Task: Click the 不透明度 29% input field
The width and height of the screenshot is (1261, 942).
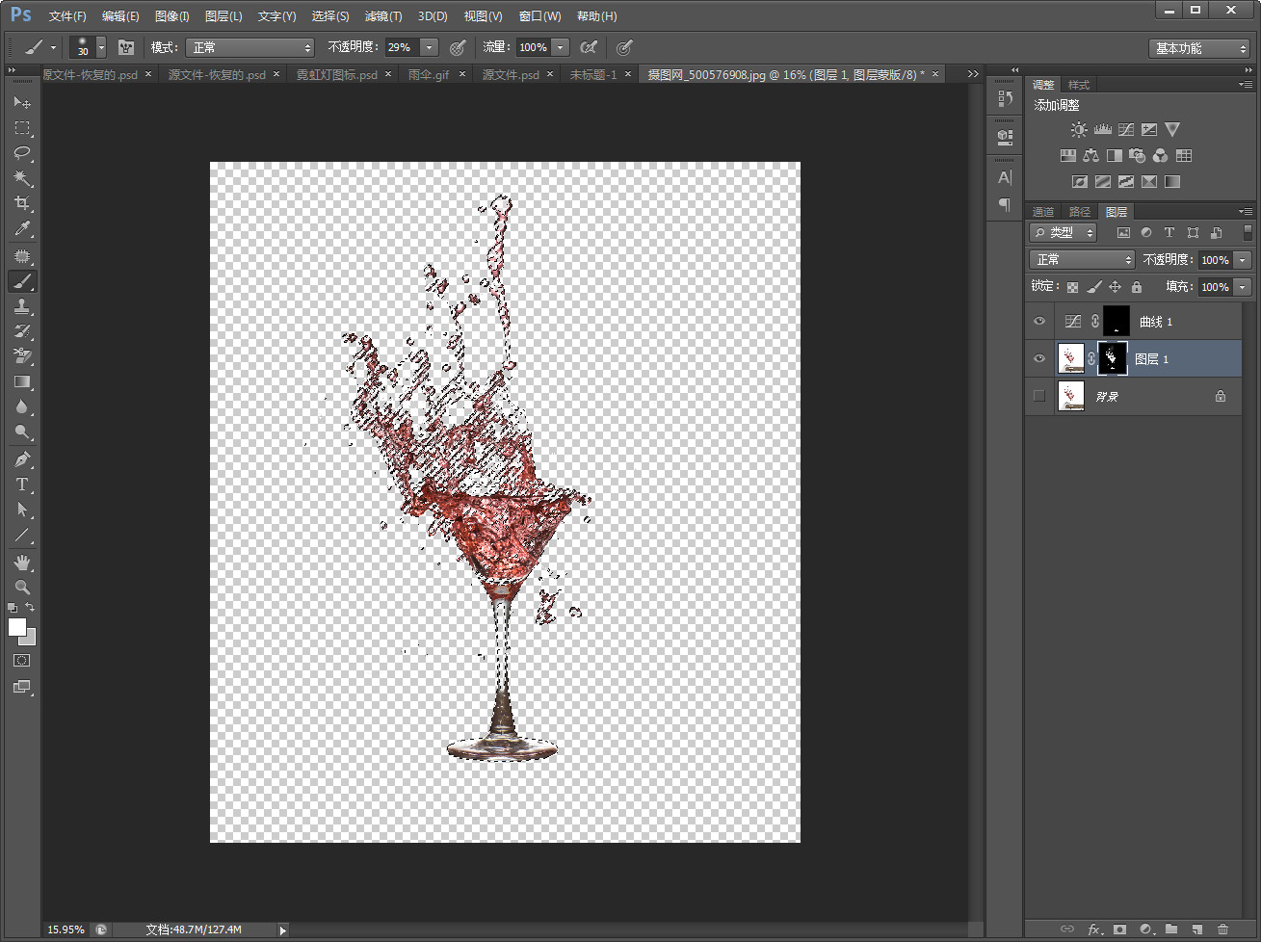Action: point(401,47)
